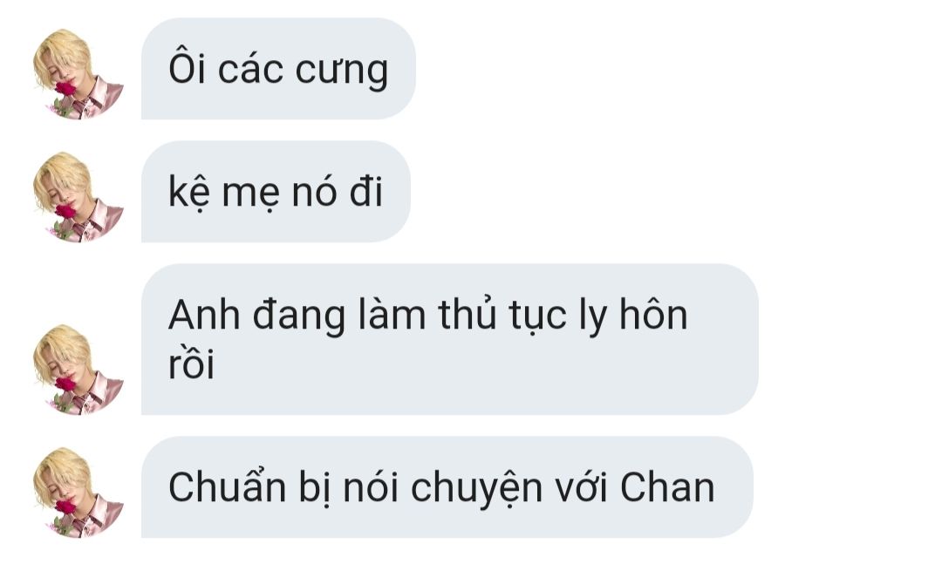Click the word 'cưng' in first message

pyautogui.click(x=341, y=72)
